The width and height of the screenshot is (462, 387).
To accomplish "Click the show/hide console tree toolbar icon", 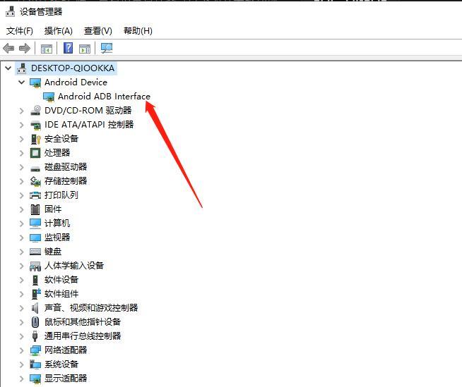I will pyautogui.click(x=47, y=49).
